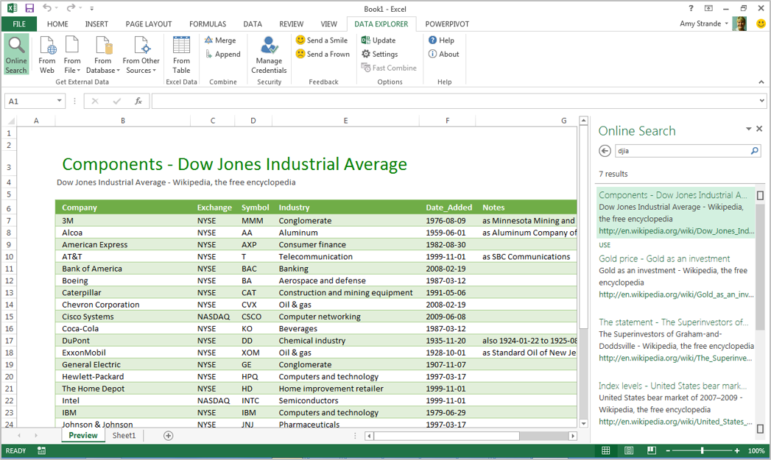Open the Gold price search result
This screenshot has height=460, width=771.
coord(664,259)
